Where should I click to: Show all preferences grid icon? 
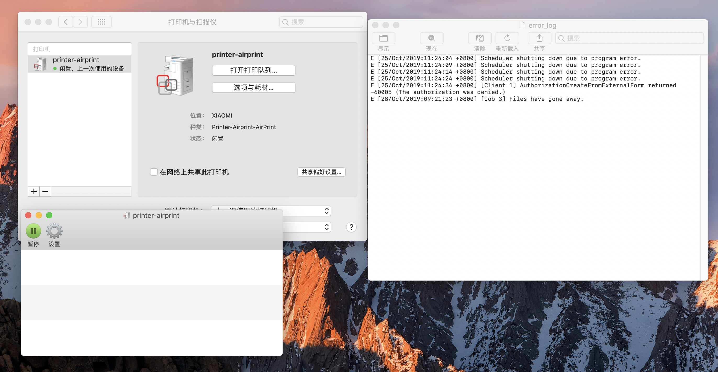click(102, 22)
